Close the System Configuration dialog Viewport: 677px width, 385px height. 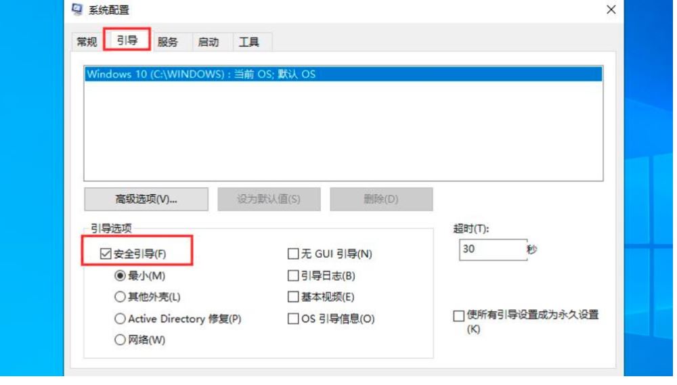(x=611, y=9)
